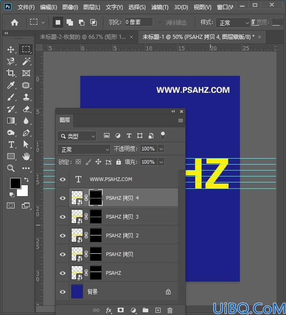Select the Path Selection tool
Image resolution: width=286 pixels, height=315 pixels.
26,144
